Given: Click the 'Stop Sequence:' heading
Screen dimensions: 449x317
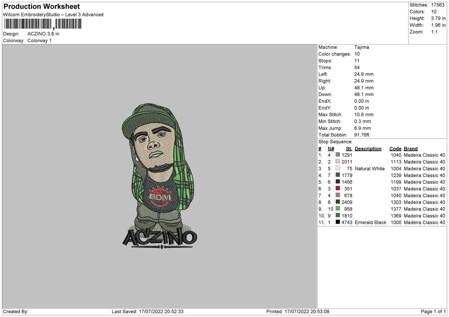Looking at the screenshot, I should 335,142.
